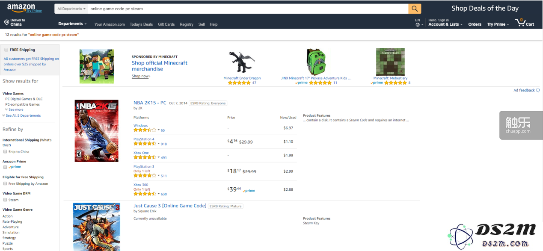Open the All Departments search dropdown
543x251 pixels.
pos(71,9)
